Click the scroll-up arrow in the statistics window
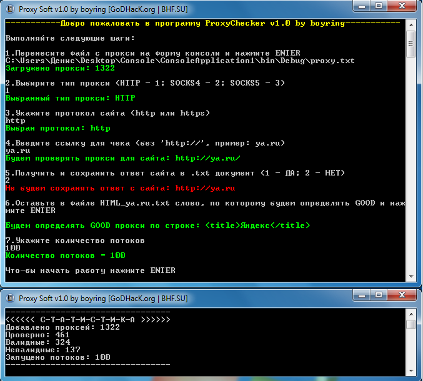The image size is (423, 381). point(411,314)
